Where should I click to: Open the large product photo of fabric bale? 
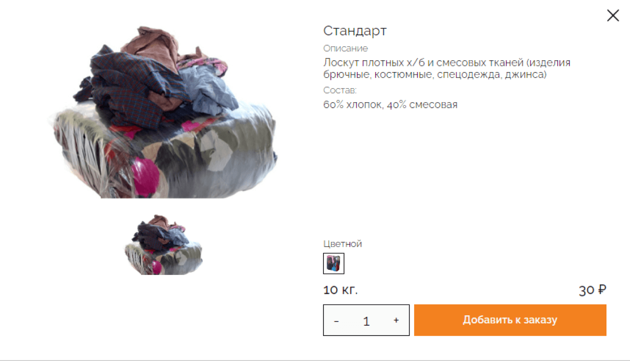pyautogui.click(x=163, y=112)
